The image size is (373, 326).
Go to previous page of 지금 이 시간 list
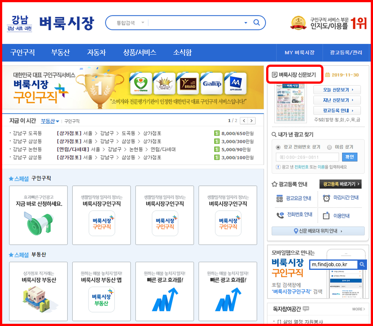[244, 121]
